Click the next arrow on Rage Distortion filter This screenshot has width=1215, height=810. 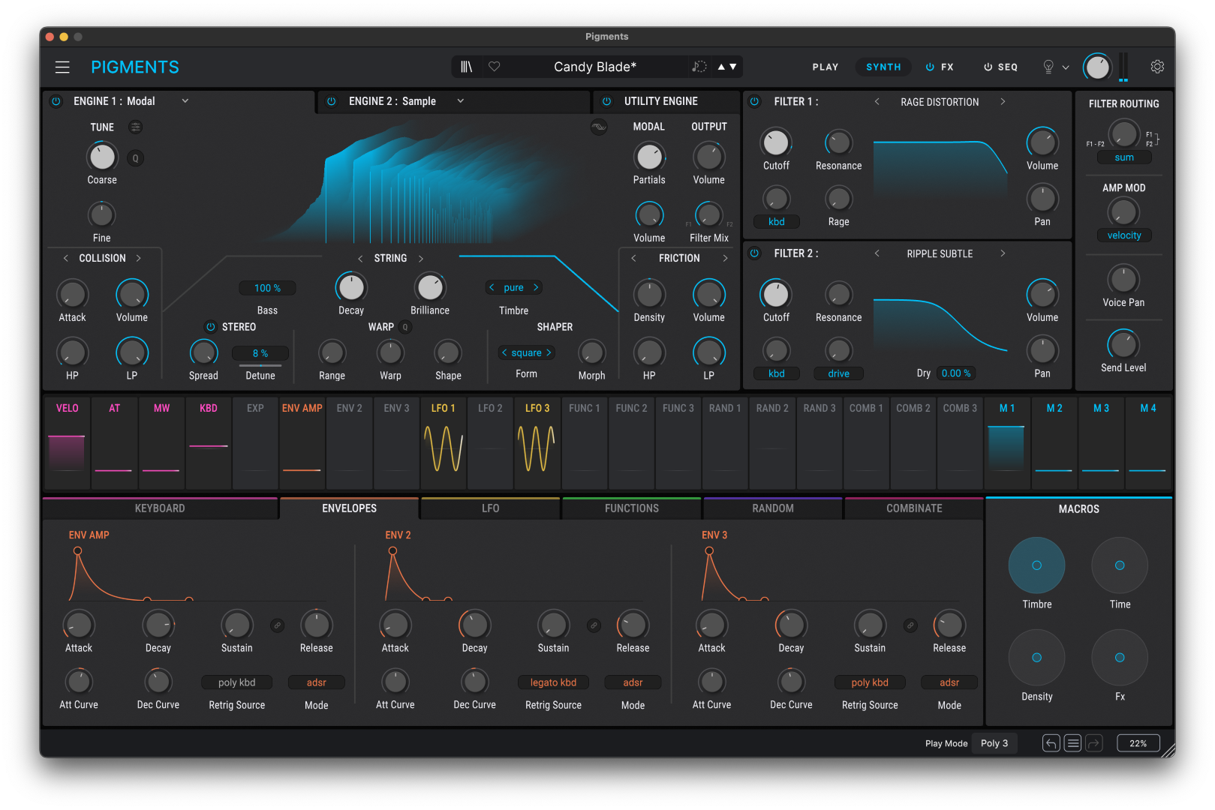point(1004,101)
